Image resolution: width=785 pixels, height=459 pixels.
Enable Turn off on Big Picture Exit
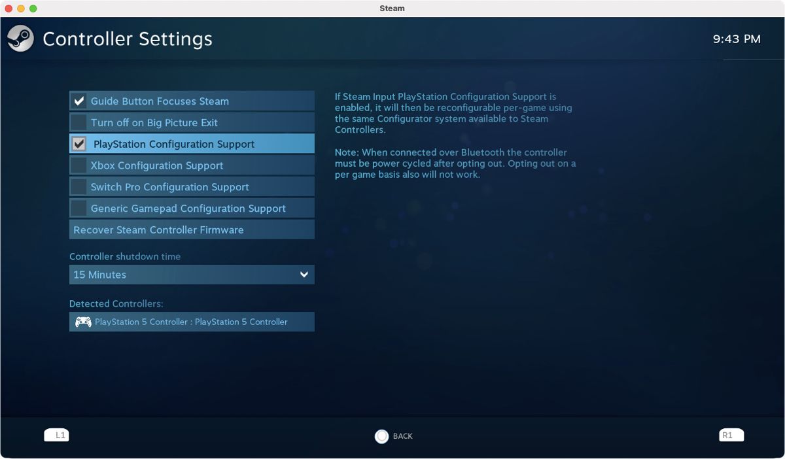(79, 122)
